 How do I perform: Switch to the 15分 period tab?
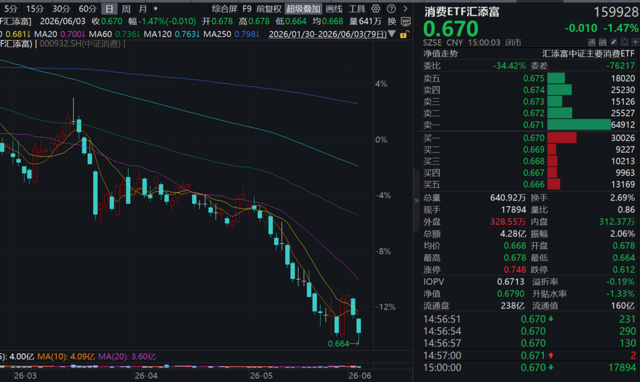pos(35,8)
